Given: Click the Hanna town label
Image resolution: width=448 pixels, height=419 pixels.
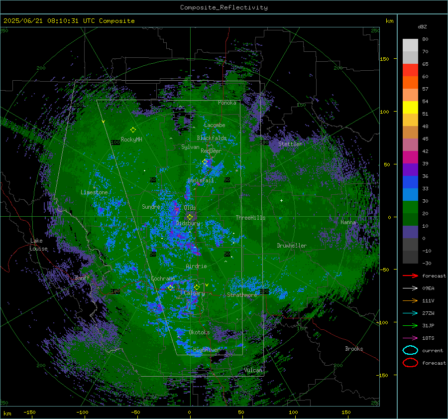Looking at the screenshot, I should coord(348,222).
